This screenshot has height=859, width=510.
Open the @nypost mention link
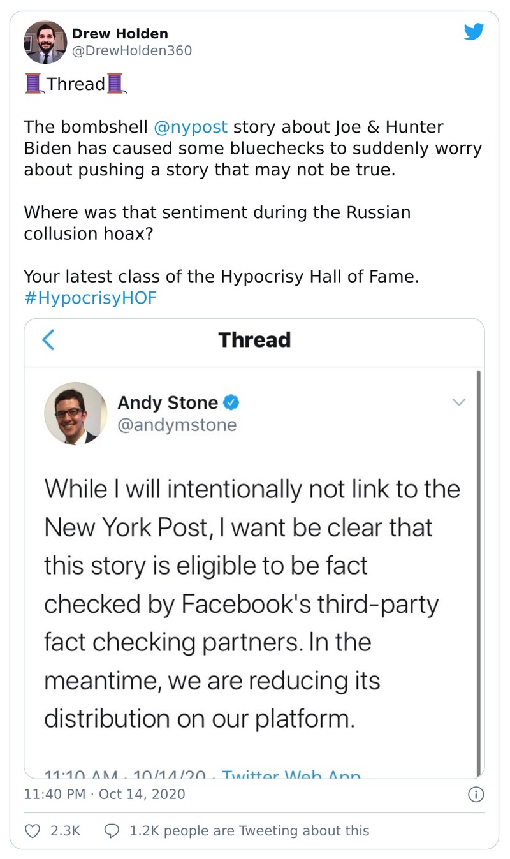191,127
